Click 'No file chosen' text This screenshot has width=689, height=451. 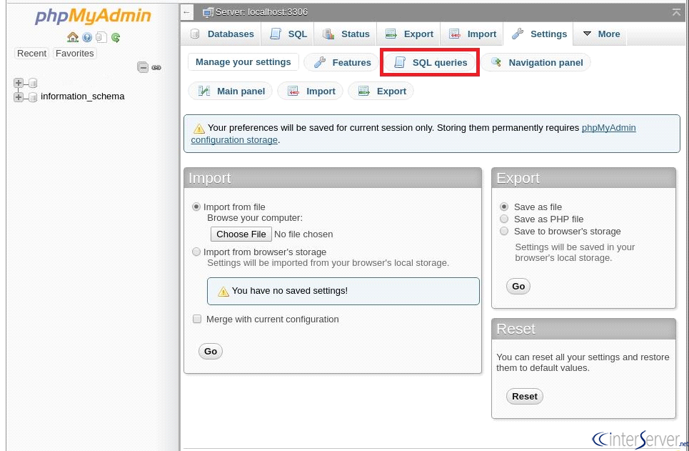303,234
